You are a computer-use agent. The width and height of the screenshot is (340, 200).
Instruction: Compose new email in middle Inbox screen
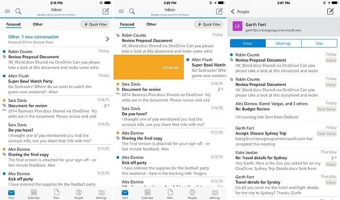219,11
